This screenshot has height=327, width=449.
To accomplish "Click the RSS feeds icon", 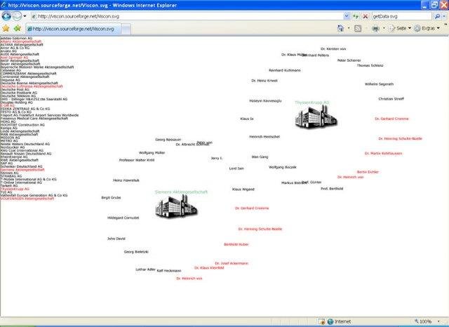I will tap(358, 28).
